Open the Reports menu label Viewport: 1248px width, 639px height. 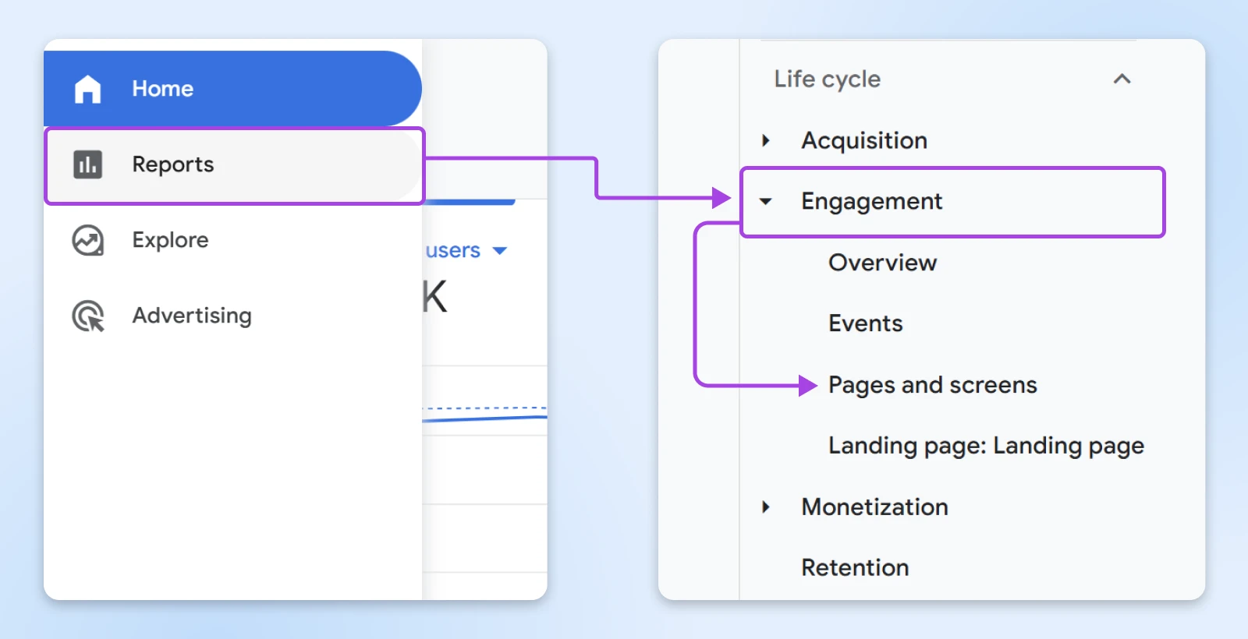tap(172, 164)
